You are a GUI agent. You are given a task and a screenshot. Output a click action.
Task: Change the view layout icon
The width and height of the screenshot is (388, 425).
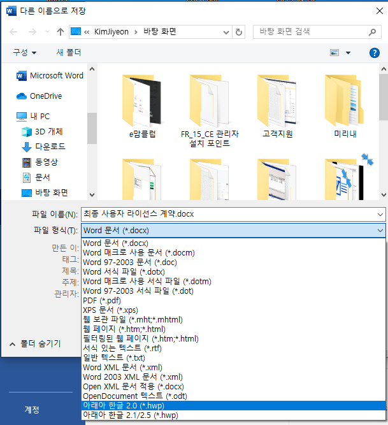(334, 53)
